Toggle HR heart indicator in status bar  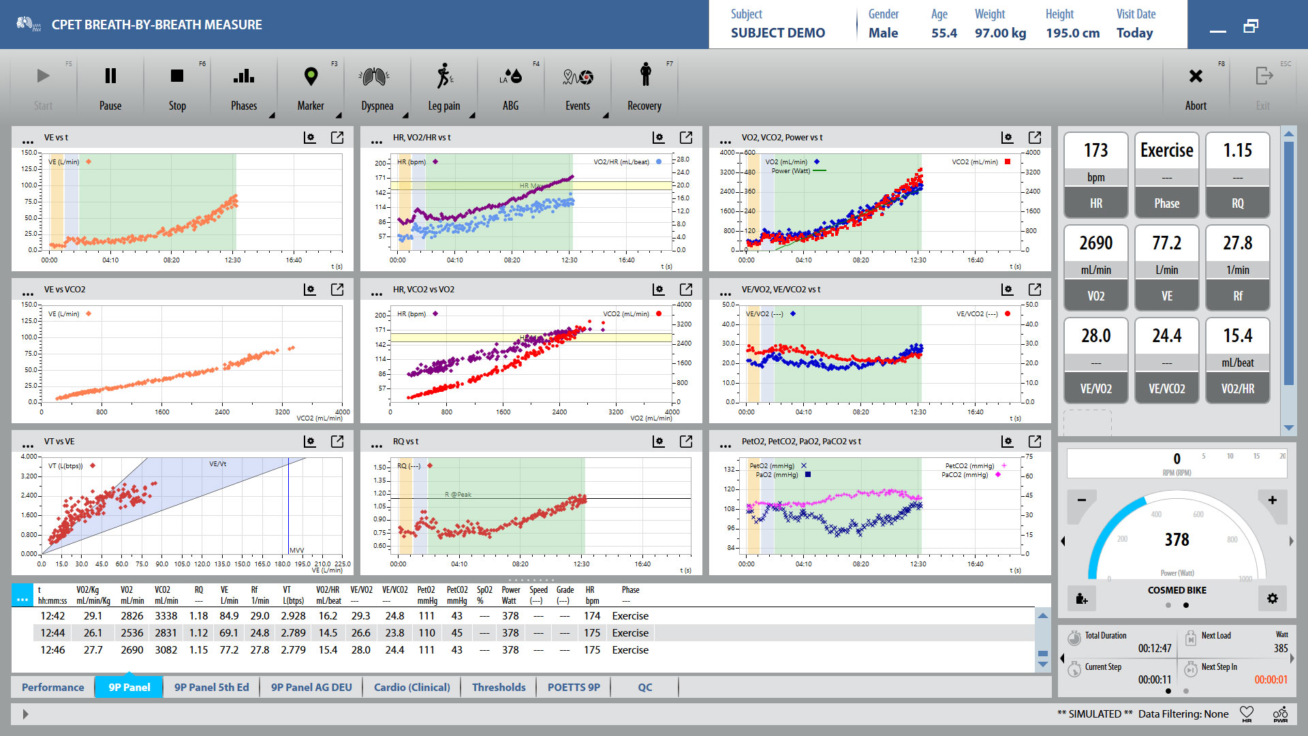tap(1246, 714)
